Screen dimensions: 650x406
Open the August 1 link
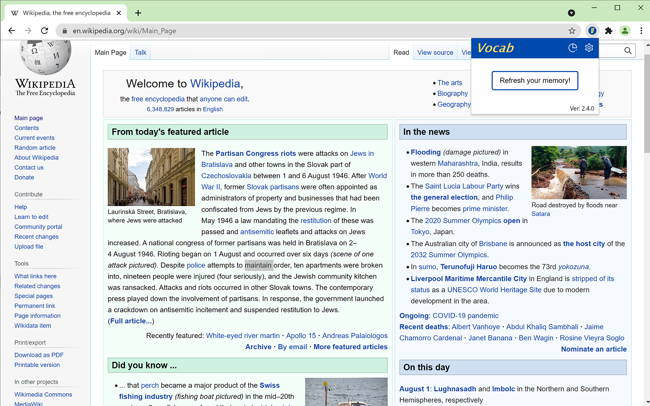tap(414, 389)
